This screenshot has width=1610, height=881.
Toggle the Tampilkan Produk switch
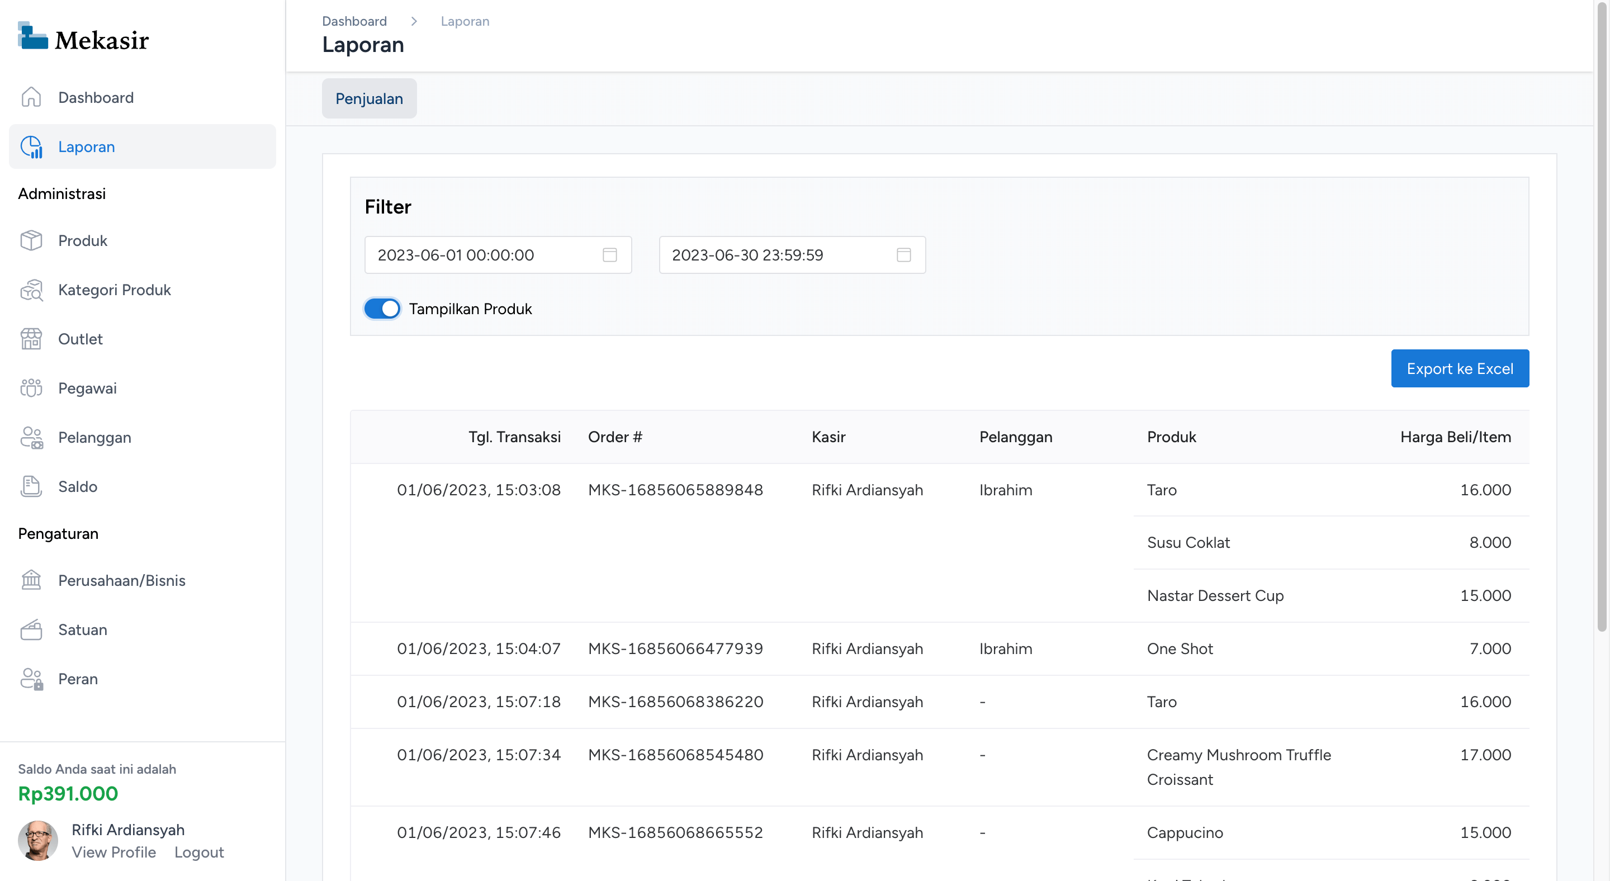point(382,309)
